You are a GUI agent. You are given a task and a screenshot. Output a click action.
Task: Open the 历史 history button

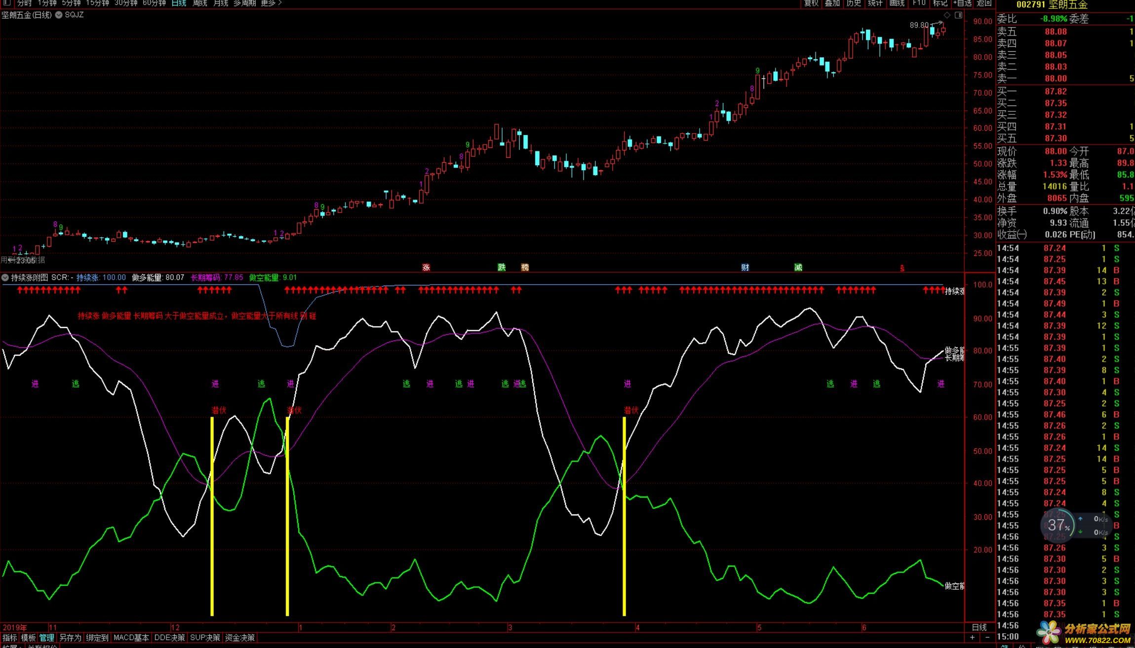(x=854, y=3)
